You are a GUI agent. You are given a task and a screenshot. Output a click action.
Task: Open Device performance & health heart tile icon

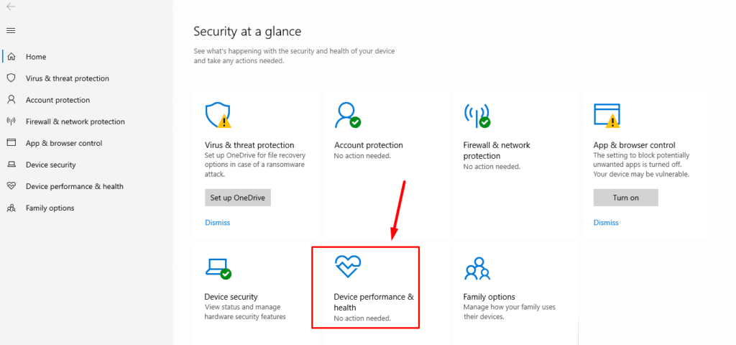(347, 267)
